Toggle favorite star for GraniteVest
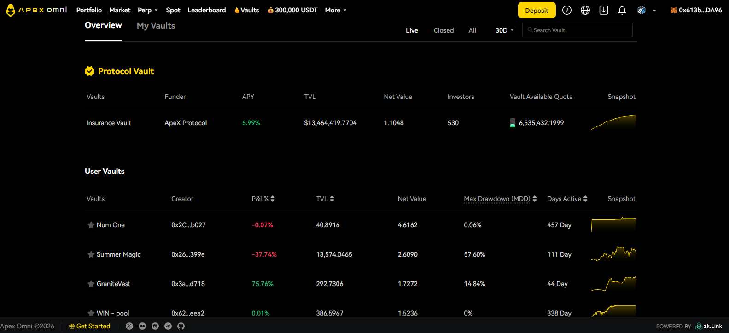This screenshot has height=333, width=729. click(x=91, y=284)
